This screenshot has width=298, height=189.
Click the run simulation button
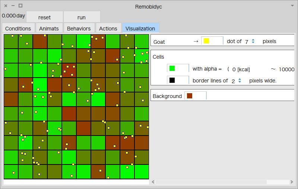[82, 17]
